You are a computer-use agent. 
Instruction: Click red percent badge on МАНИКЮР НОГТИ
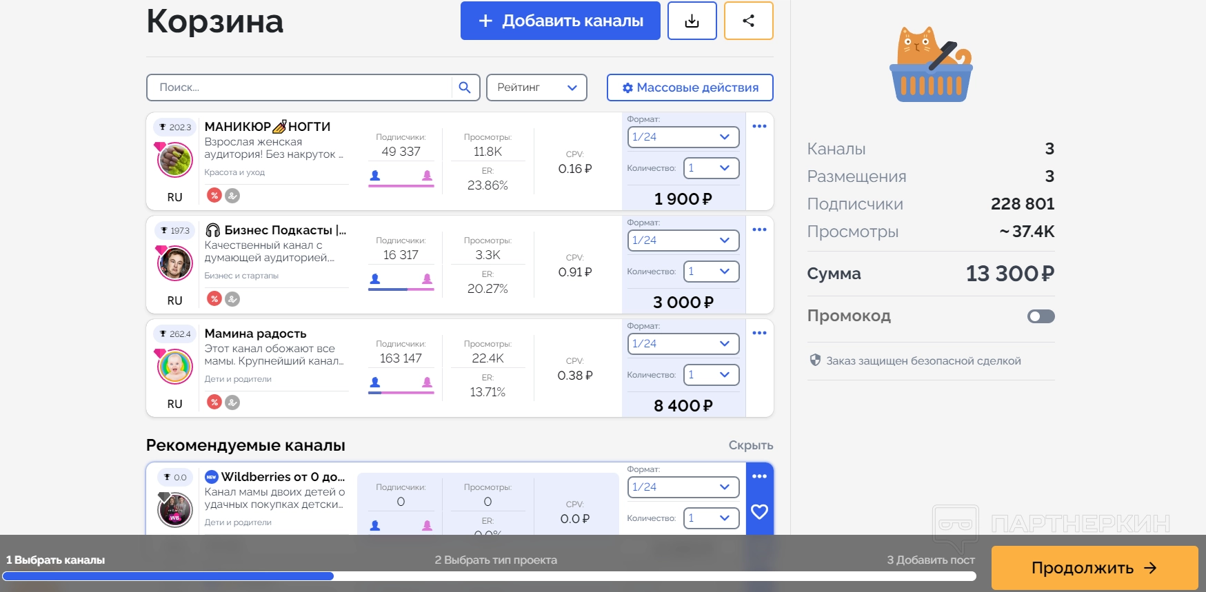pyautogui.click(x=214, y=196)
